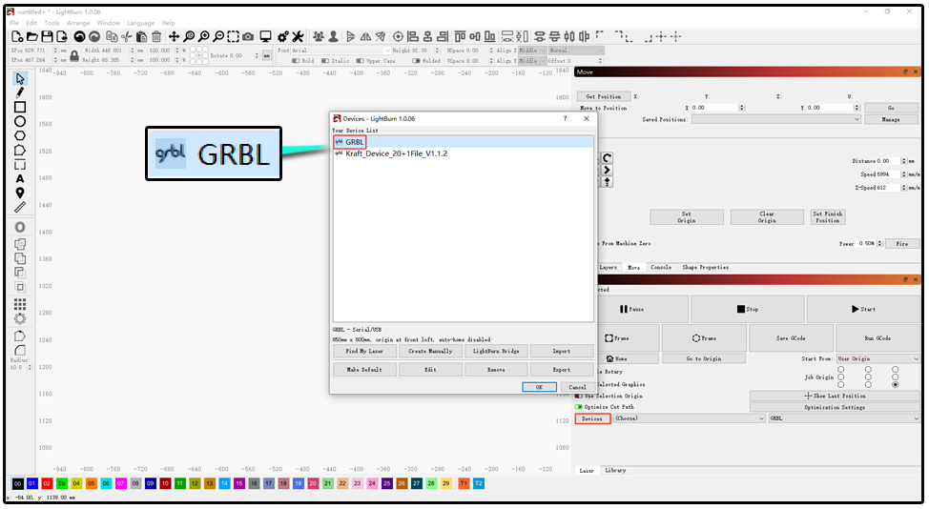This screenshot has width=929, height=509.
Task: Select the Offset Shapes tool
Action: tap(20, 227)
